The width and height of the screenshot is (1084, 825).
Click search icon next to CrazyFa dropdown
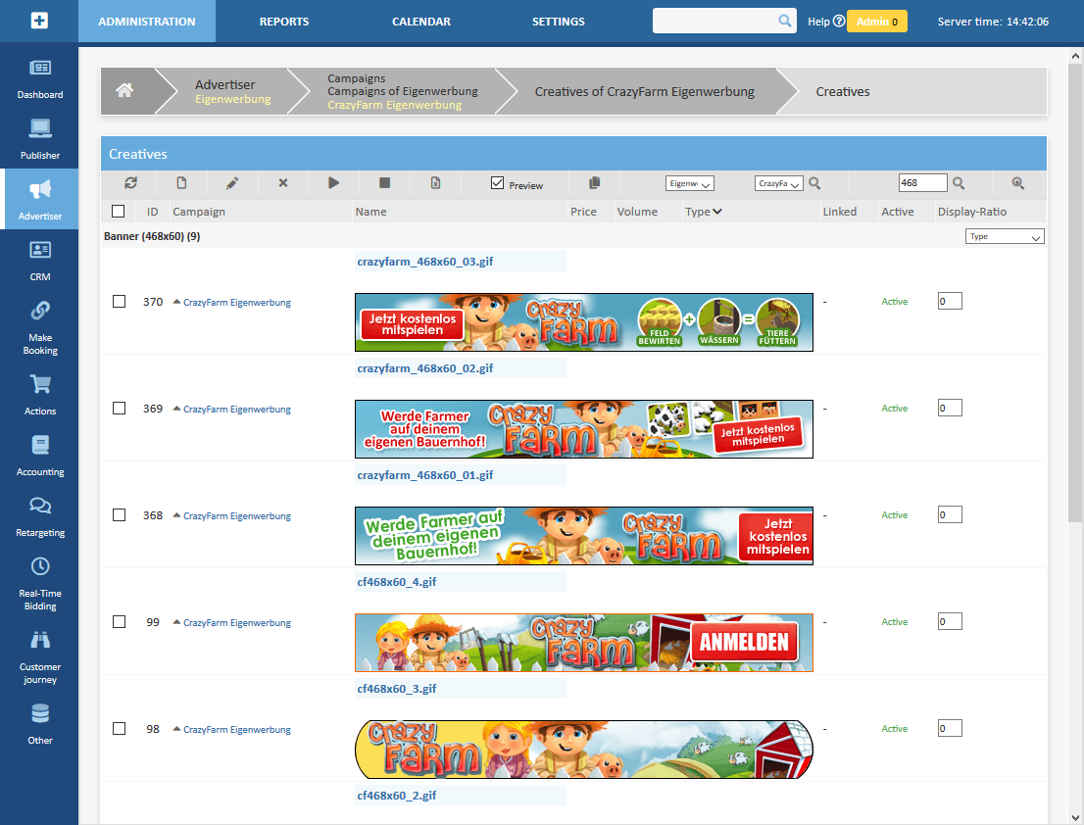pos(815,183)
